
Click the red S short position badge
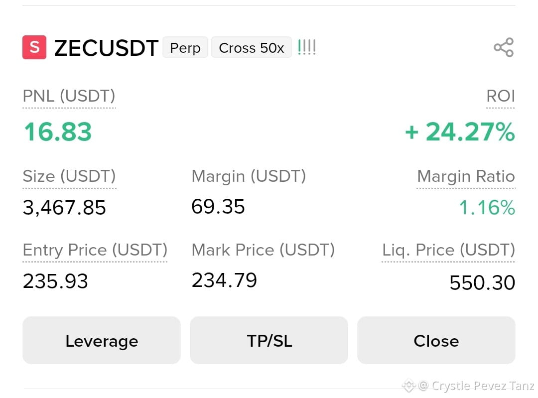[x=34, y=47]
